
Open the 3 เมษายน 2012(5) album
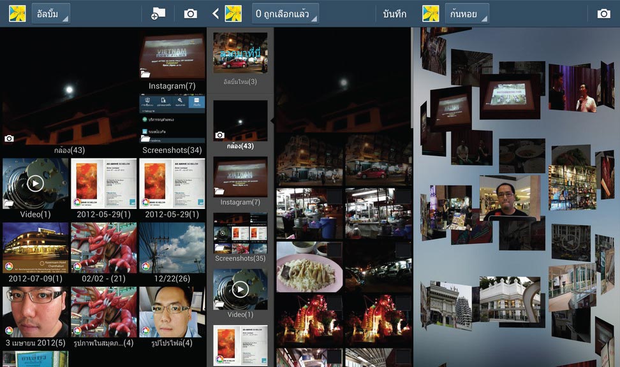tap(36, 317)
